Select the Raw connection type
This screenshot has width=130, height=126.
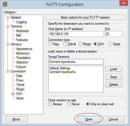click(x=50, y=44)
